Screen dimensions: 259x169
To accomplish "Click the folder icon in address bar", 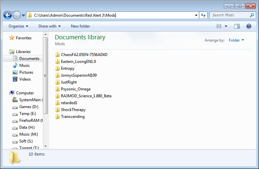I will click(x=30, y=15).
